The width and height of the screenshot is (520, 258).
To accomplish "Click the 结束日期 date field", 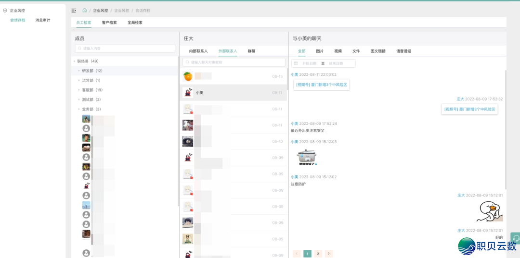I will pos(336,63).
